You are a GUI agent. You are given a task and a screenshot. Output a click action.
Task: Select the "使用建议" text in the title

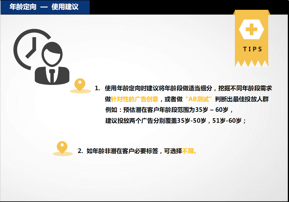(x=65, y=7)
